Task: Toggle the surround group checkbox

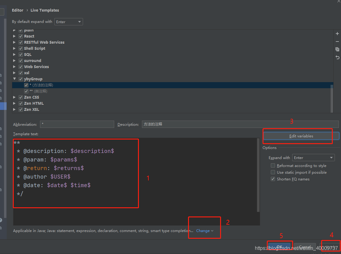Action: click(x=21, y=61)
